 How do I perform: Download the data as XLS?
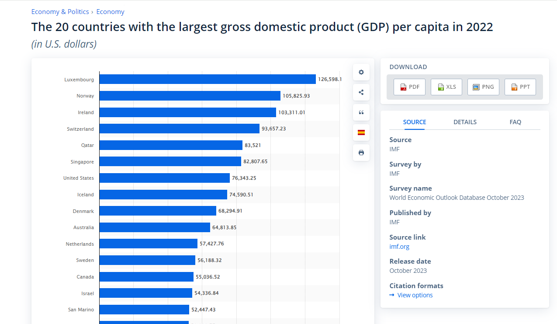[x=446, y=87]
